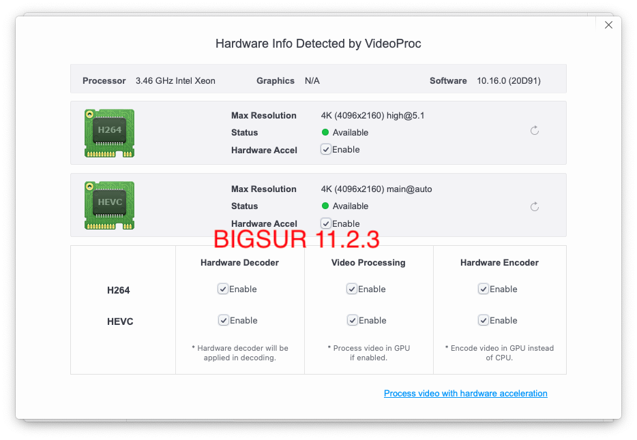Toggle HEVC Hardware Accel Enable checkbox
This screenshot has height=440, width=637.
coord(326,223)
